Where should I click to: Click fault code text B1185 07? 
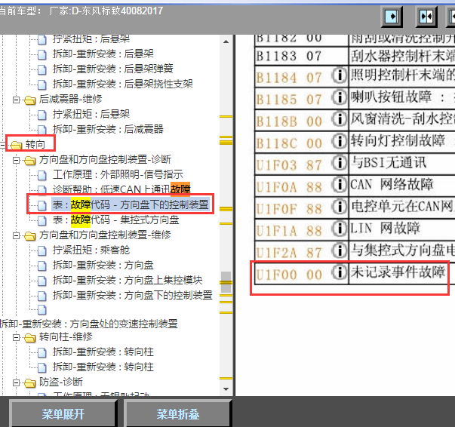289,100
